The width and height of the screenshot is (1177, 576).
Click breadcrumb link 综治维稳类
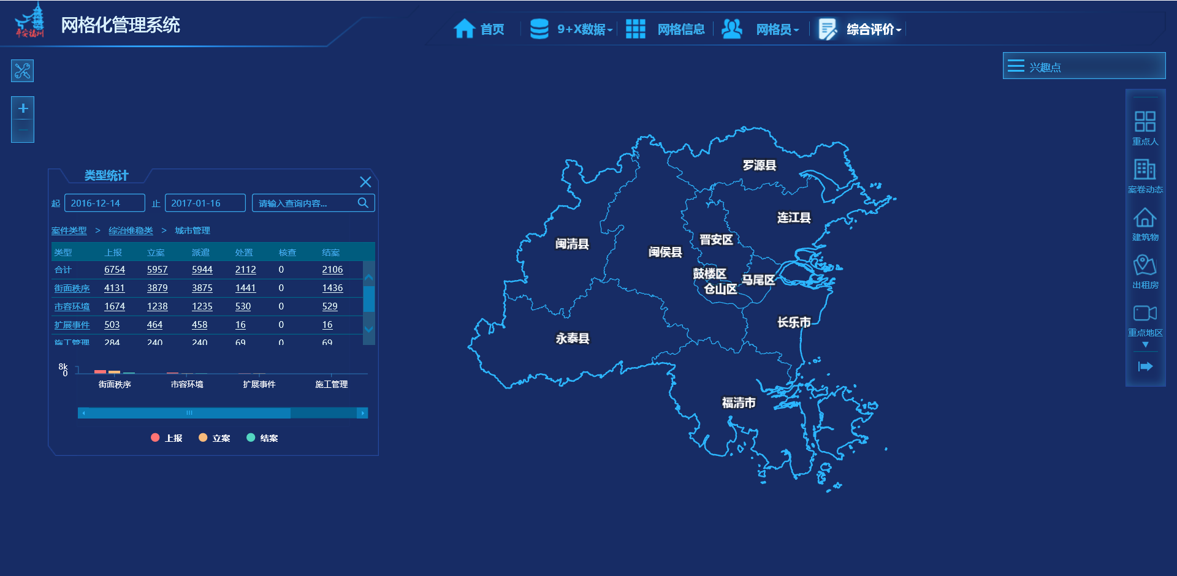pyautogui.click(x=129, y=230)
